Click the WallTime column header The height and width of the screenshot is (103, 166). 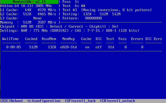pyautogui.click(x=10, y=39)
